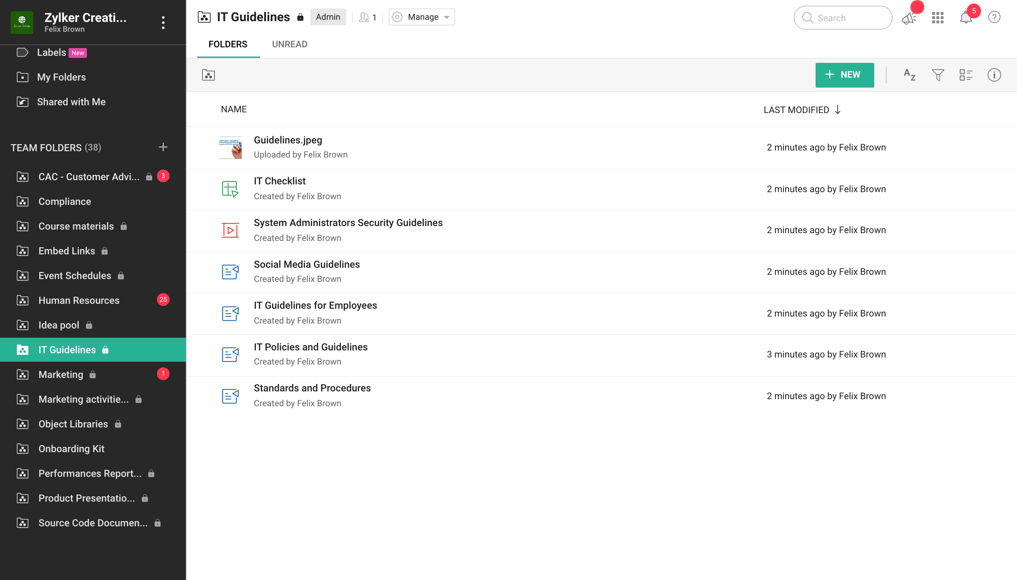Switch layout with the list view icon
This screenshot has height=580, width=1017.
(x=966, y=75)
